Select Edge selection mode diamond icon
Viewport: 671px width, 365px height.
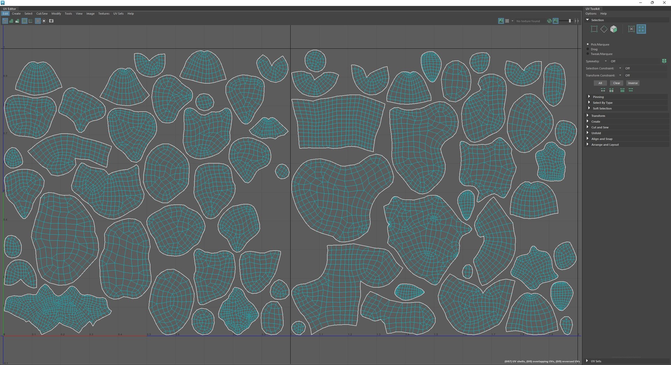click(604, 29)
